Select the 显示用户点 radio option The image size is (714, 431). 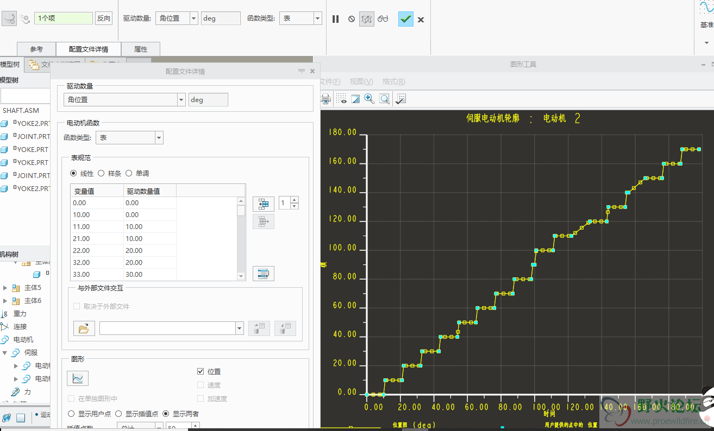click(x=71, y=414)
